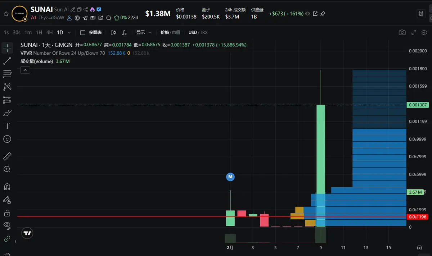Viewport: 432px width, 256px height.
Task: Click the stacked box icon in header
Action: pyautogui.click(x=93, y=18)
